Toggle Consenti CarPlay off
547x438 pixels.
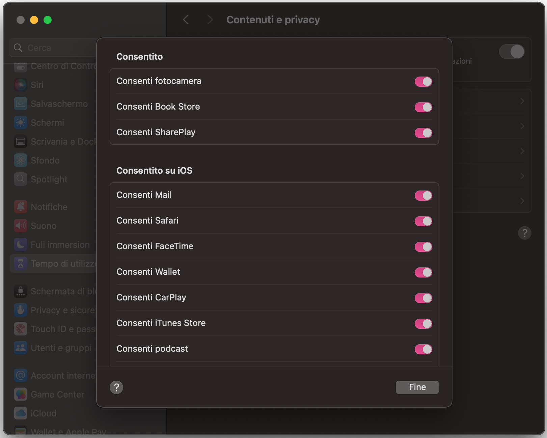tap(423, 298)
